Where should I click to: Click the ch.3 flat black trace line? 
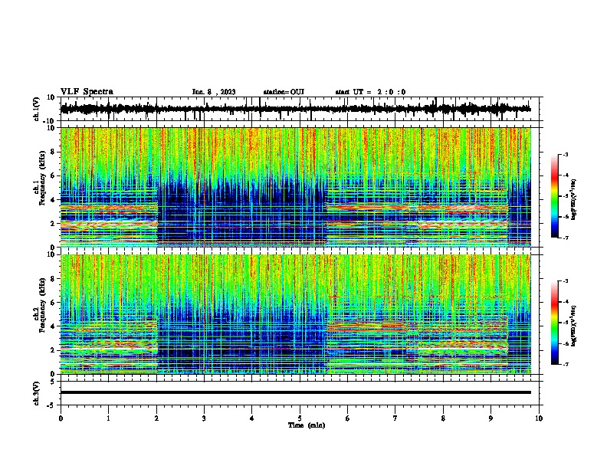tap(295, 392)
